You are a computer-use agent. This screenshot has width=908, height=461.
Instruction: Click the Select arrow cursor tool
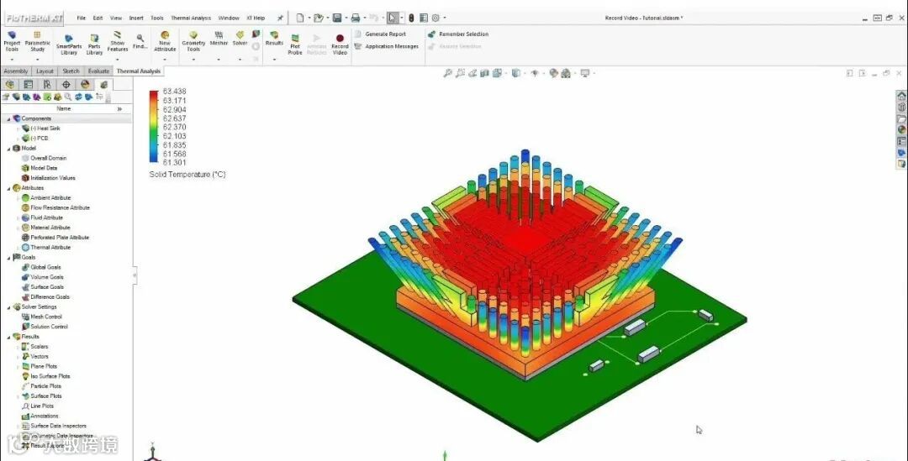pos(393,18)
